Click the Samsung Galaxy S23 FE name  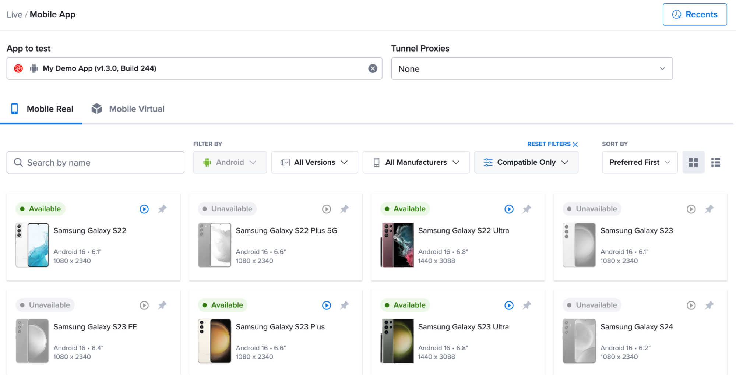[95, 327]
